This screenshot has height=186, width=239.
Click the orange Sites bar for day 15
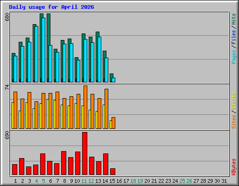pos(113,123)
